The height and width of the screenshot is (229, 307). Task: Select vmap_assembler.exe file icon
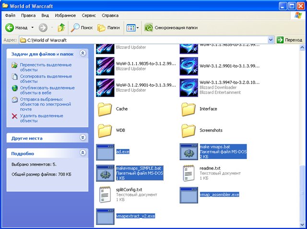click(x=189, y=195)
